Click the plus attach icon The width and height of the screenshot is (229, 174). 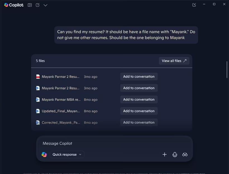click(x=164, y=154)
